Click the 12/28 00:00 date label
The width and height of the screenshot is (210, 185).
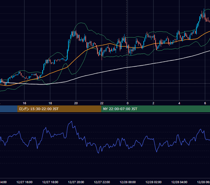tap(128, 182)
